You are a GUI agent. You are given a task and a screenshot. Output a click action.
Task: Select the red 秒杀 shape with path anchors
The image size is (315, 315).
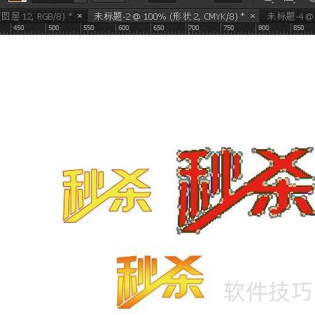[x=245, y=190]
